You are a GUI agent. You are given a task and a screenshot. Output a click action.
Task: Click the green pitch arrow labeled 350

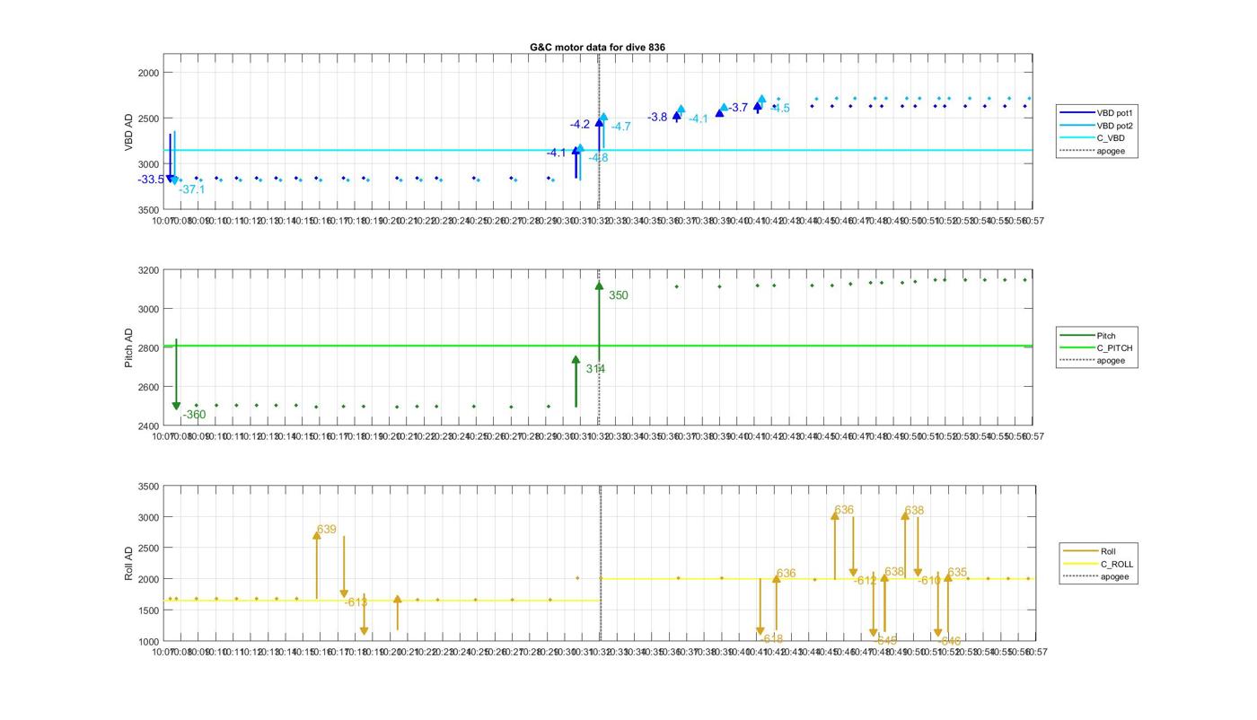tap(599, 320)
